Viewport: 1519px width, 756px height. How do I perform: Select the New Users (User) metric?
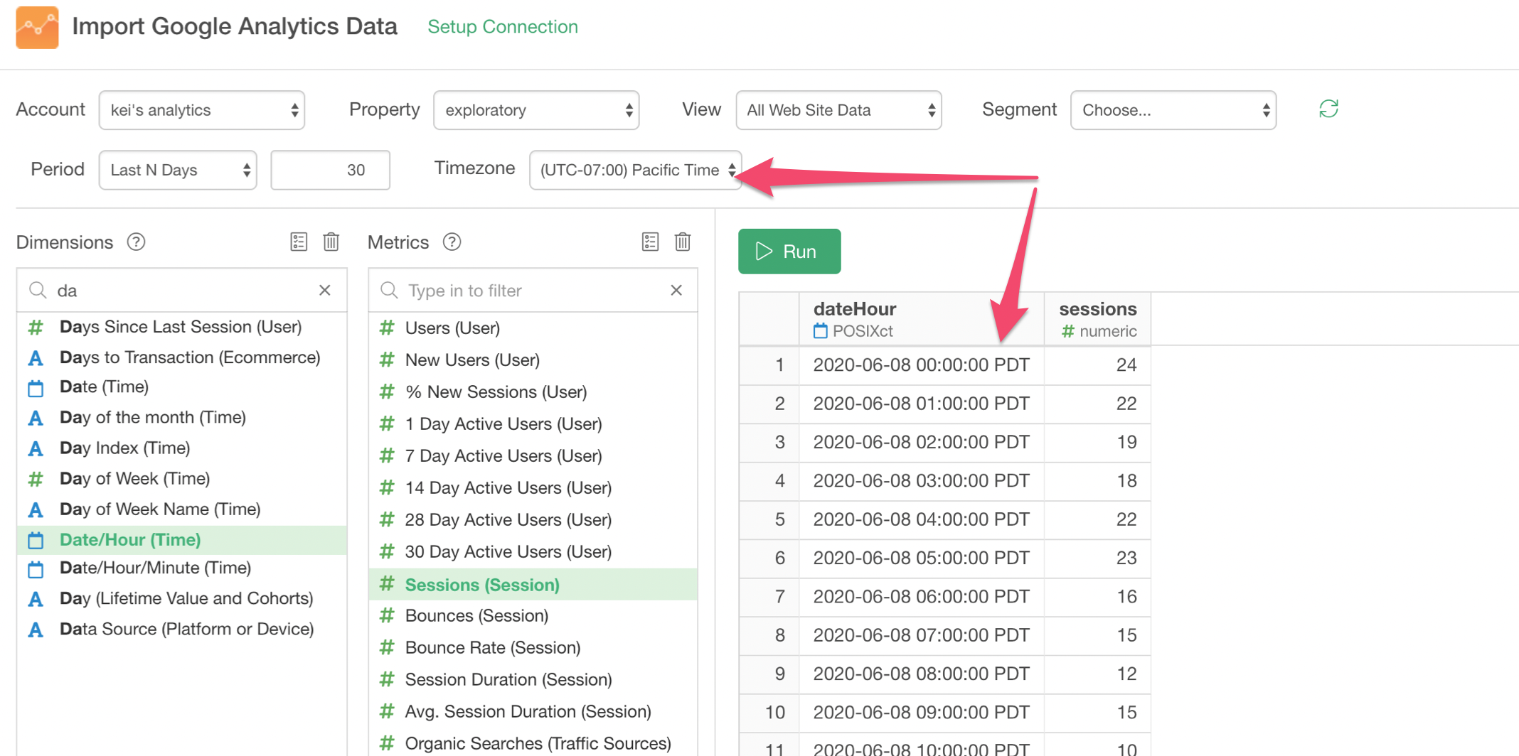(x=533, y=360)
